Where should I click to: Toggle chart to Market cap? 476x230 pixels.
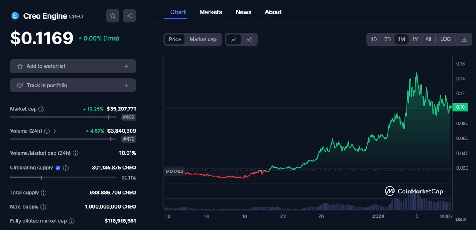pos(203,39)
